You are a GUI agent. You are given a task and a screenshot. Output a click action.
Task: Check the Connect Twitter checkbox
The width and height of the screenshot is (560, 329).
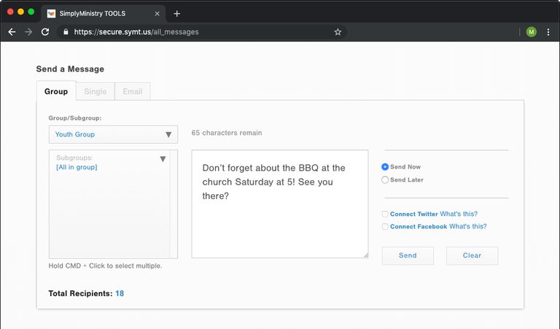[385, 214]
